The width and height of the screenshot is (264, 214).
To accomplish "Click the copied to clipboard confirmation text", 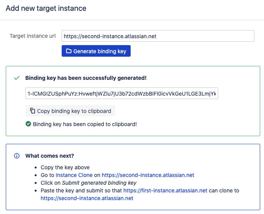I will [x=85, y=124].
